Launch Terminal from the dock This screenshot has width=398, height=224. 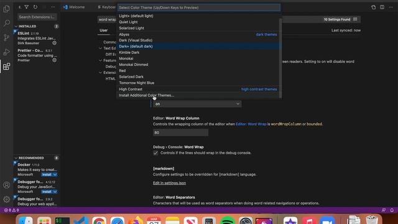[x=62, y=220]
